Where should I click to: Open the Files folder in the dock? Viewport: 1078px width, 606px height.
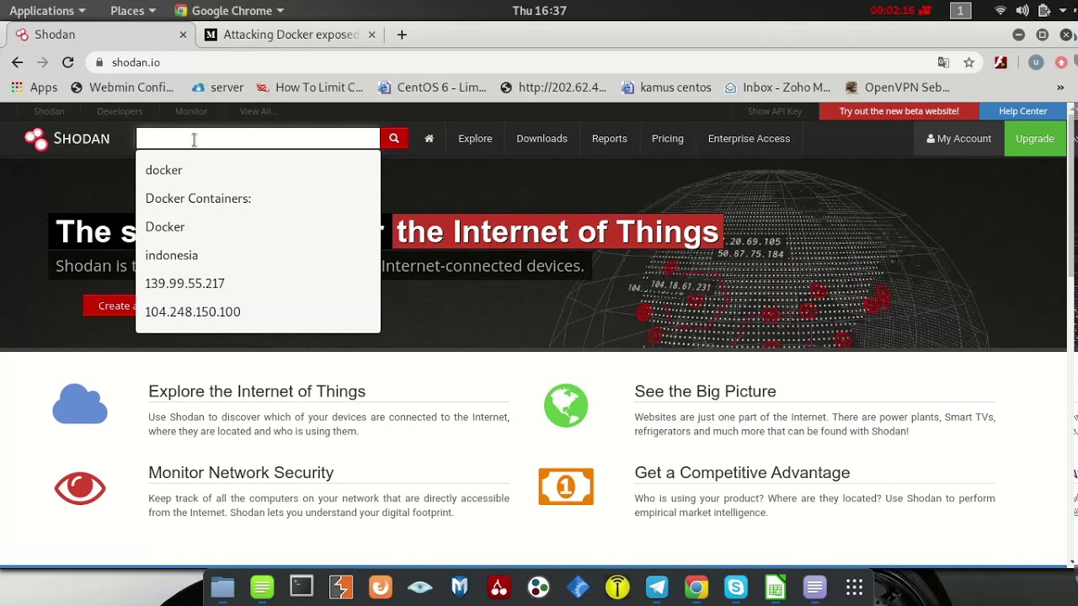coord(222,587)
